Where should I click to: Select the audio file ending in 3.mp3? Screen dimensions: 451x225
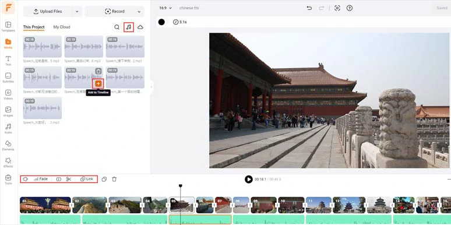point(43,108)
